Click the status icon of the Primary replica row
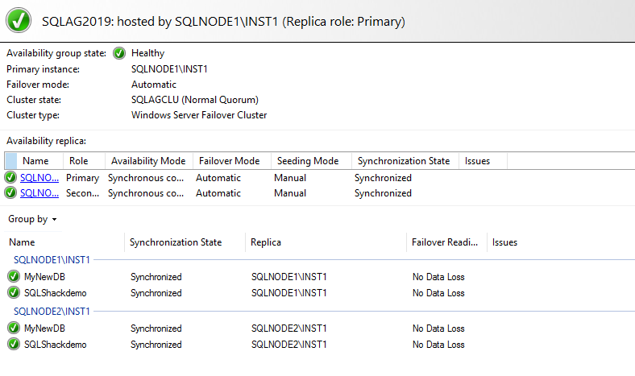The width and height of the screenshot is (635, 376). click(x=10, y=178)
